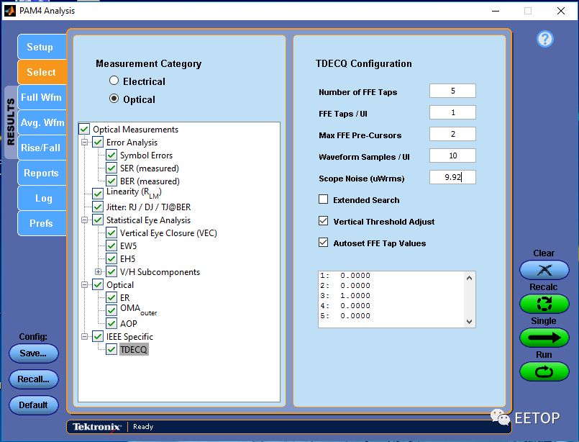Toggle the SER (measured) checkbox

111,168
